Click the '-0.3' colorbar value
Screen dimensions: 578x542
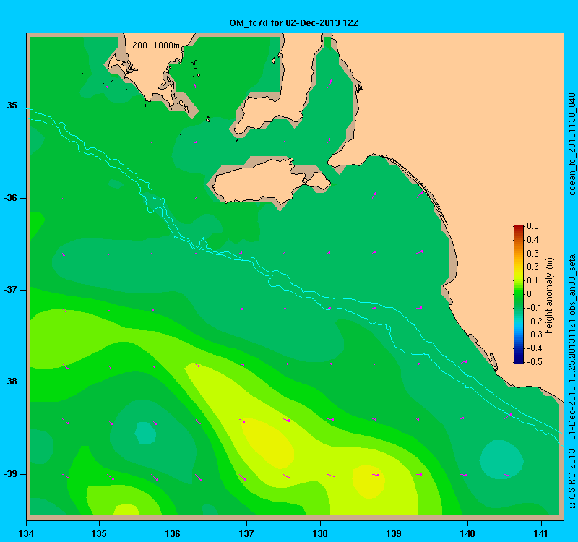[x=535, y=335]
